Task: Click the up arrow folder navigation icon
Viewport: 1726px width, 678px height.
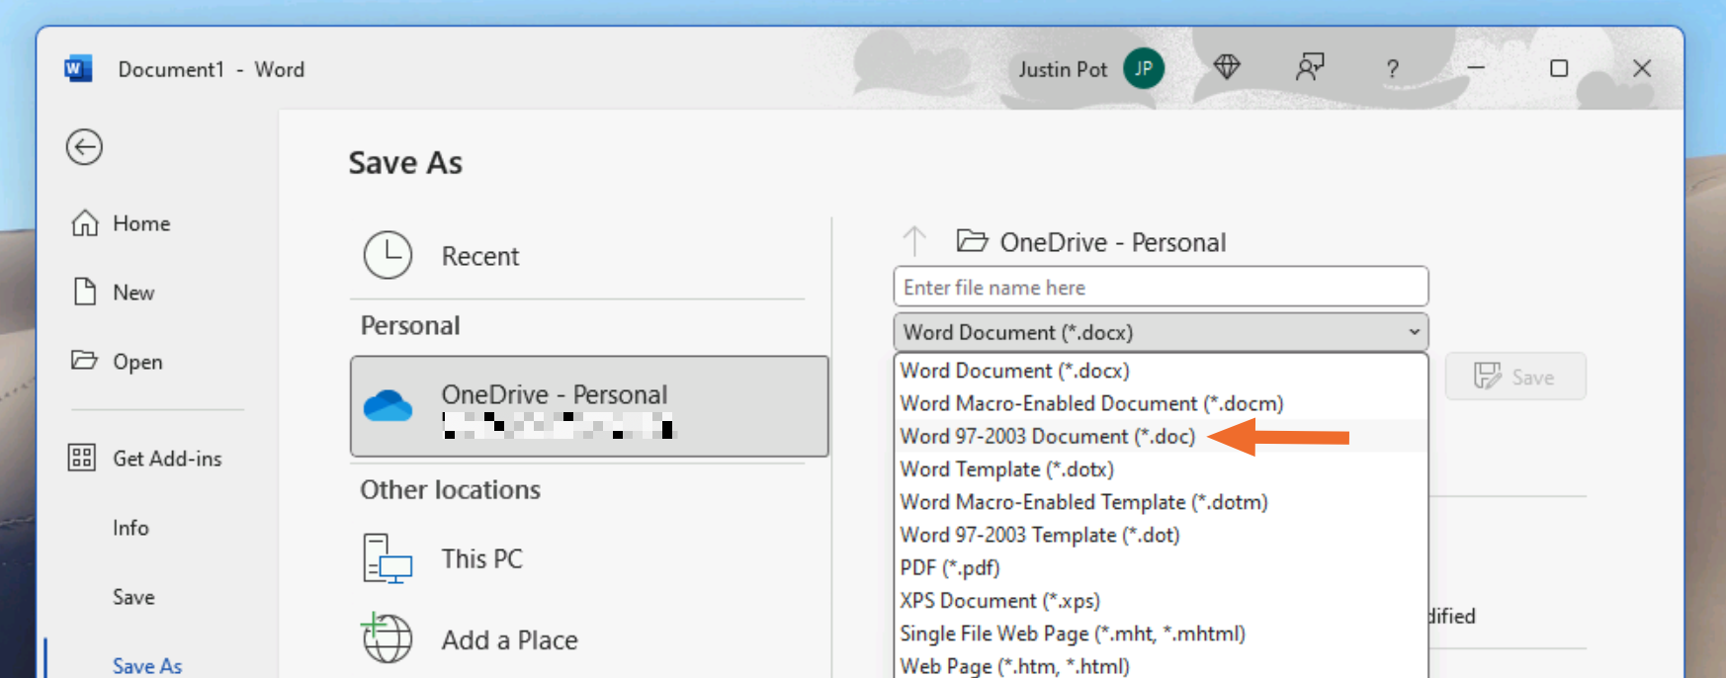Action: click(x=914, y=241)
